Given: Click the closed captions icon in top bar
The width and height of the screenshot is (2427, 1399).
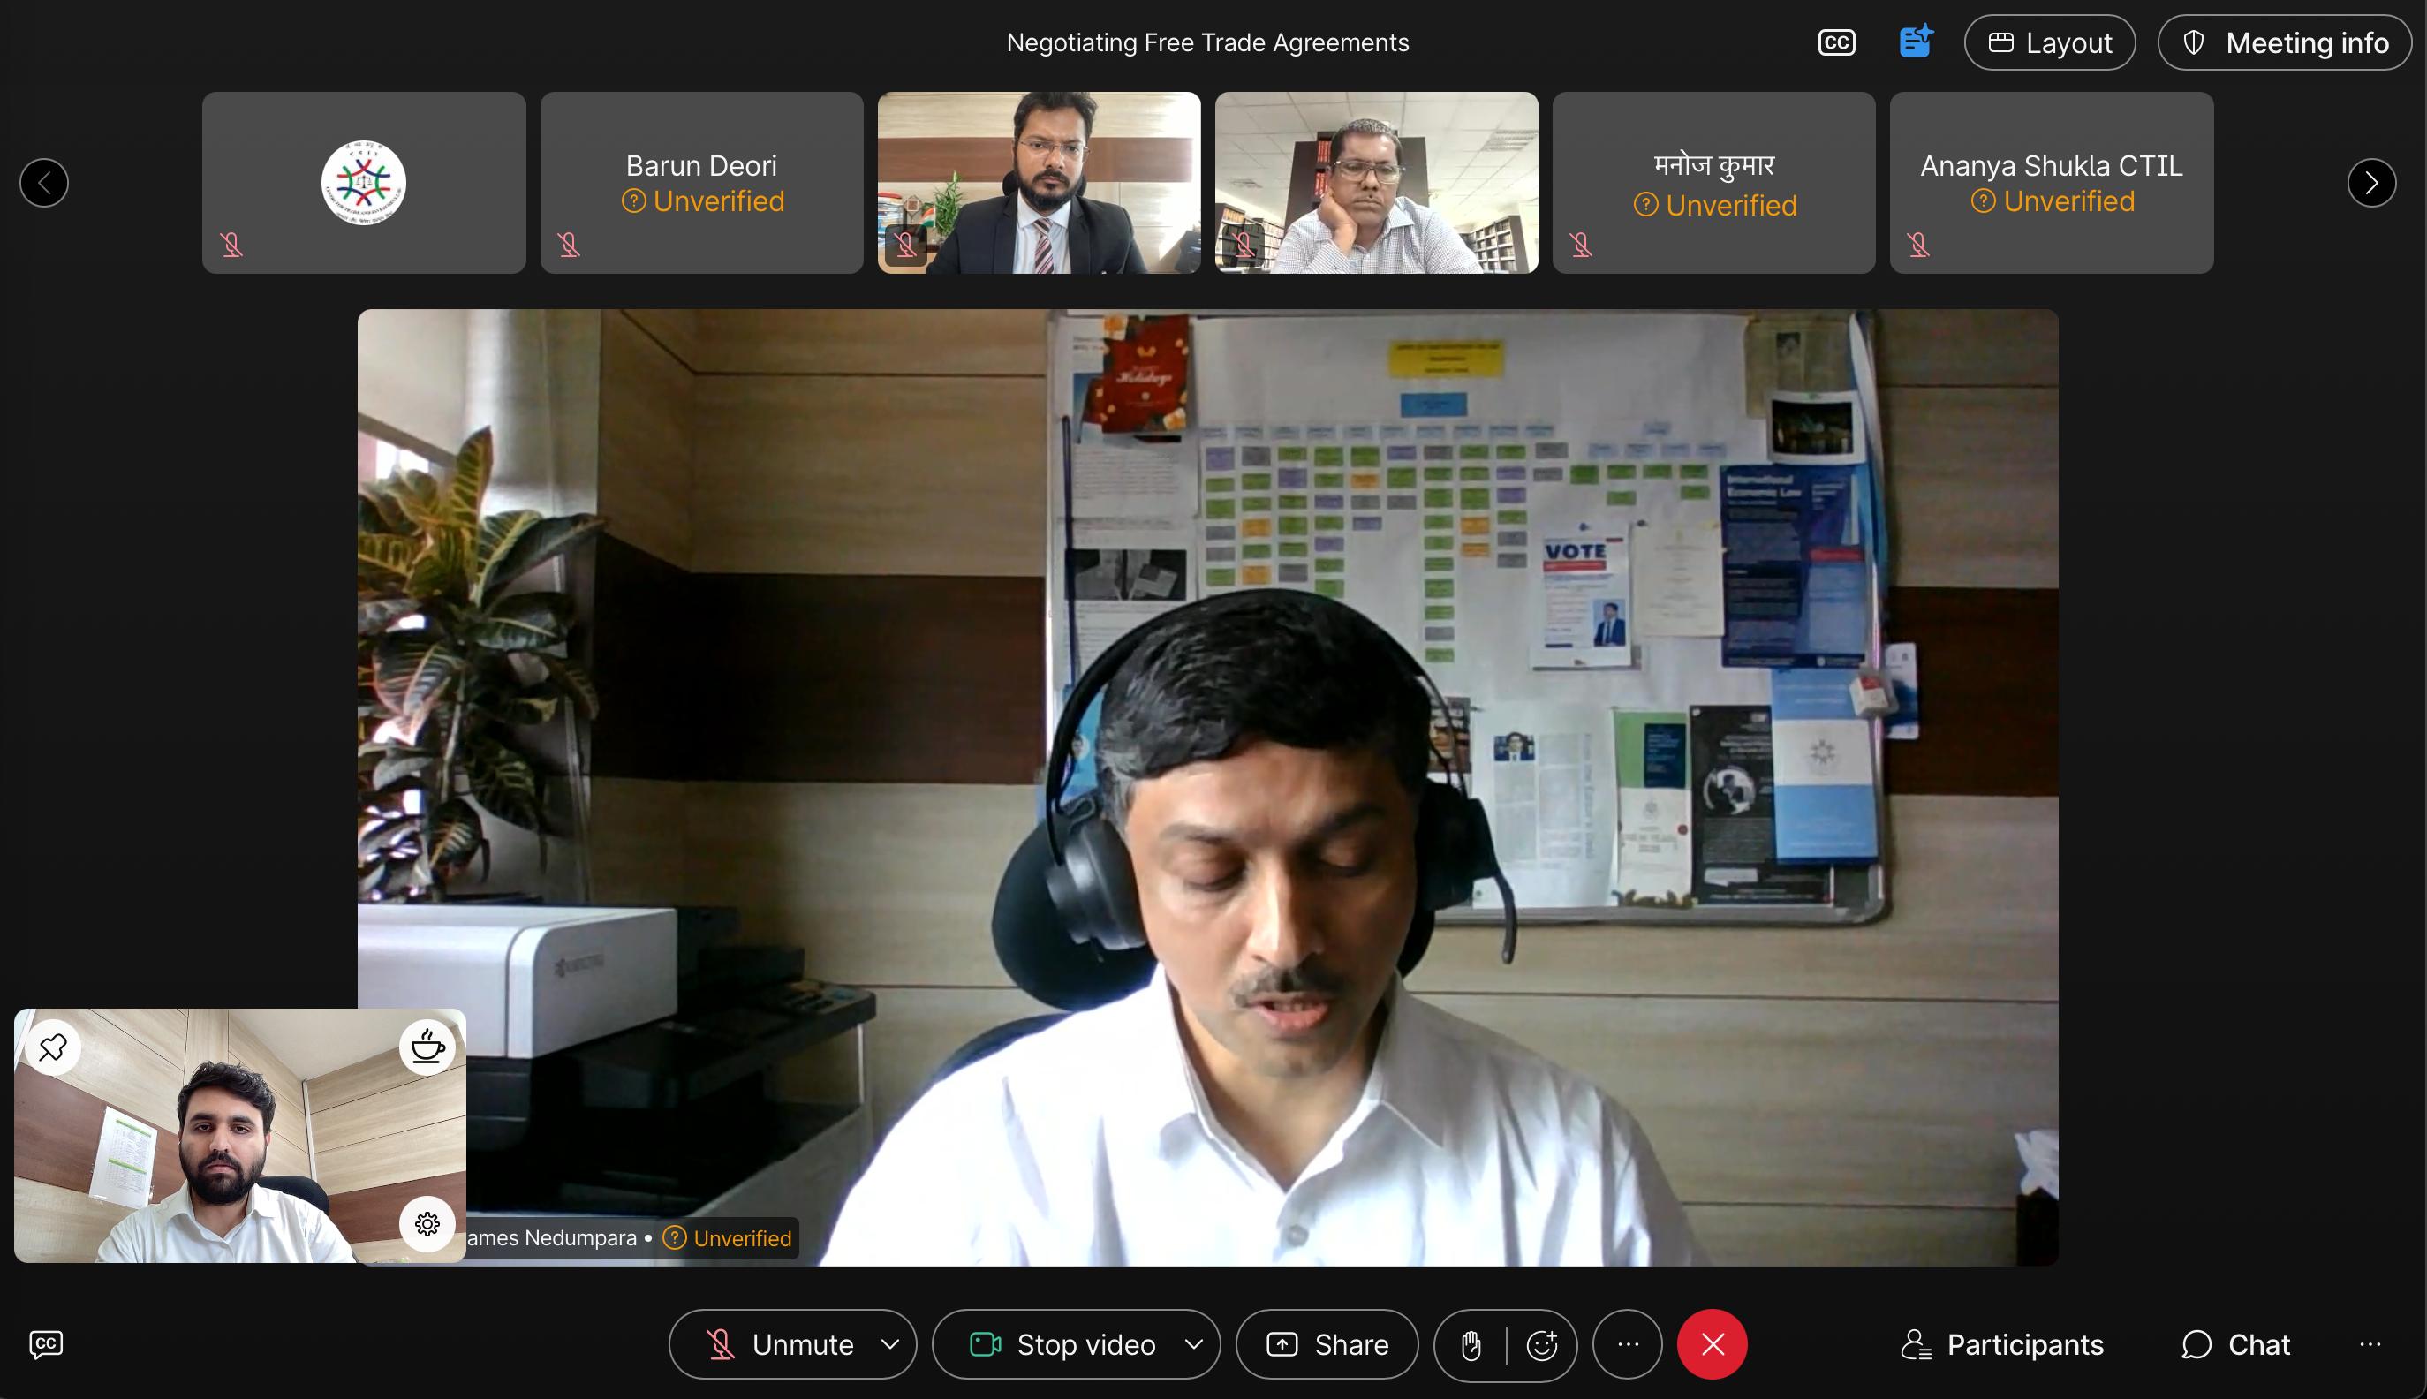Looking at the screenshot, I should point(1836,42).
